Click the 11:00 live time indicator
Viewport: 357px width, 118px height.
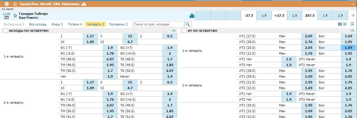tap(6, 15)
